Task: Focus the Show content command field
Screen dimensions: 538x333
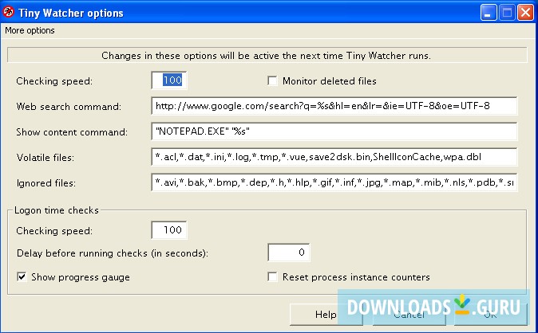Action: point(334,131)
